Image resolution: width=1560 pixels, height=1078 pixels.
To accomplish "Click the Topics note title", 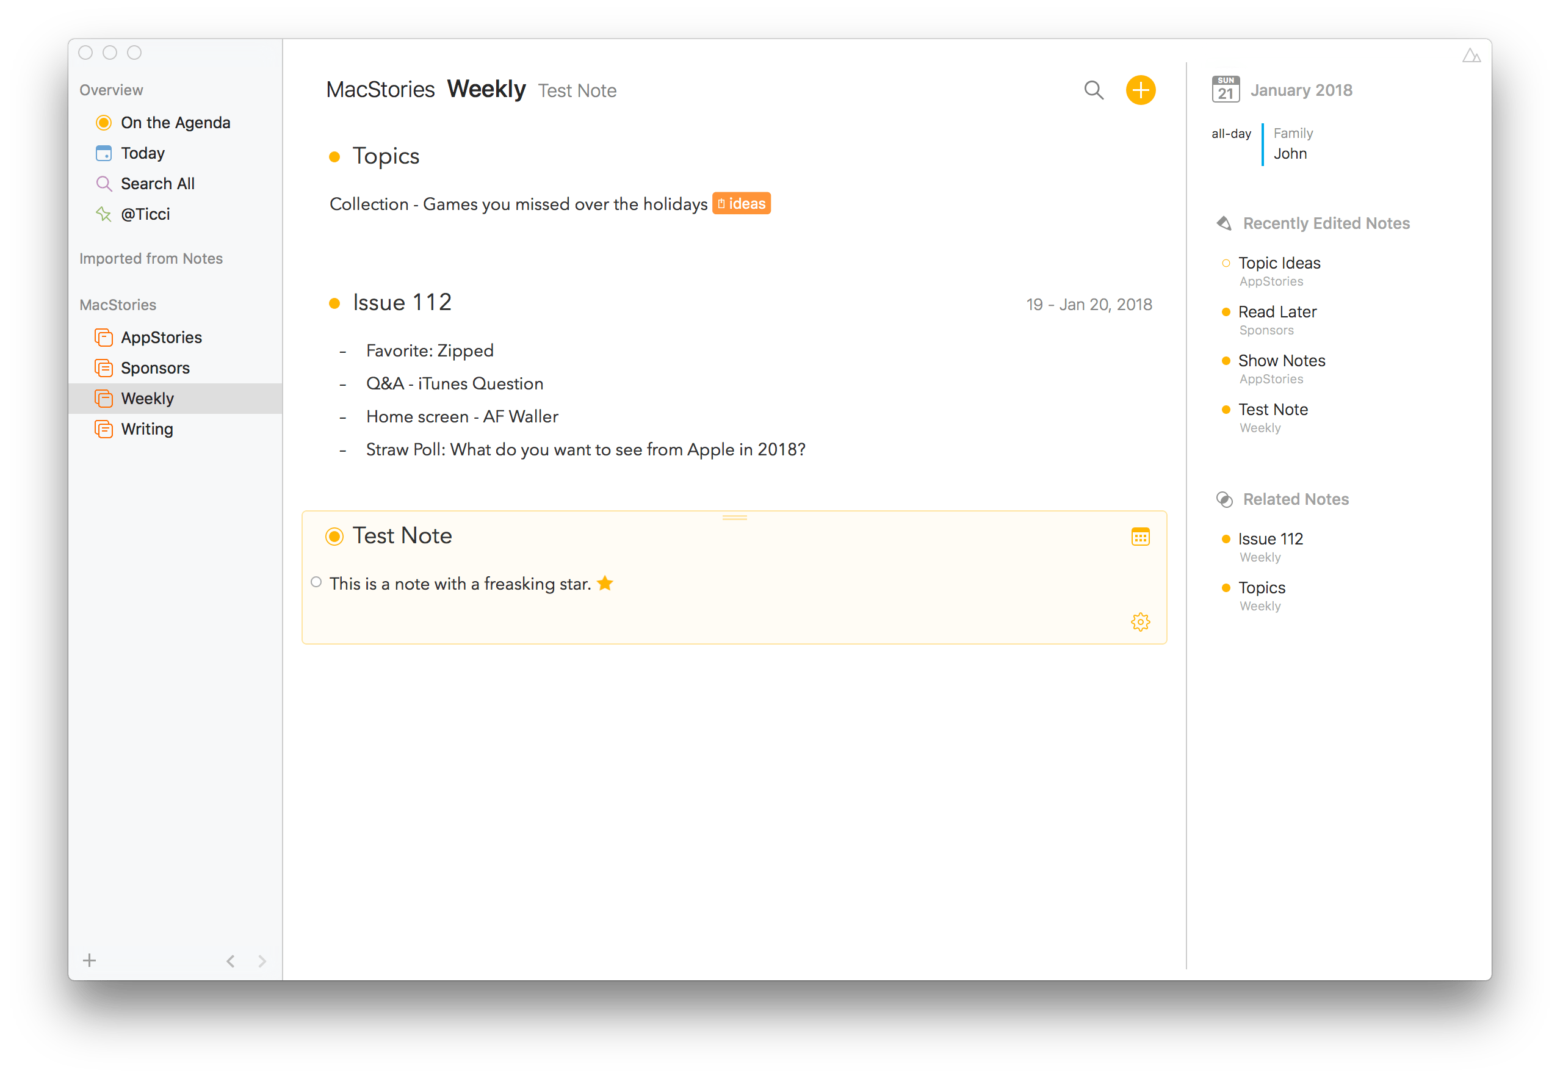I will [x=386, y=156].
